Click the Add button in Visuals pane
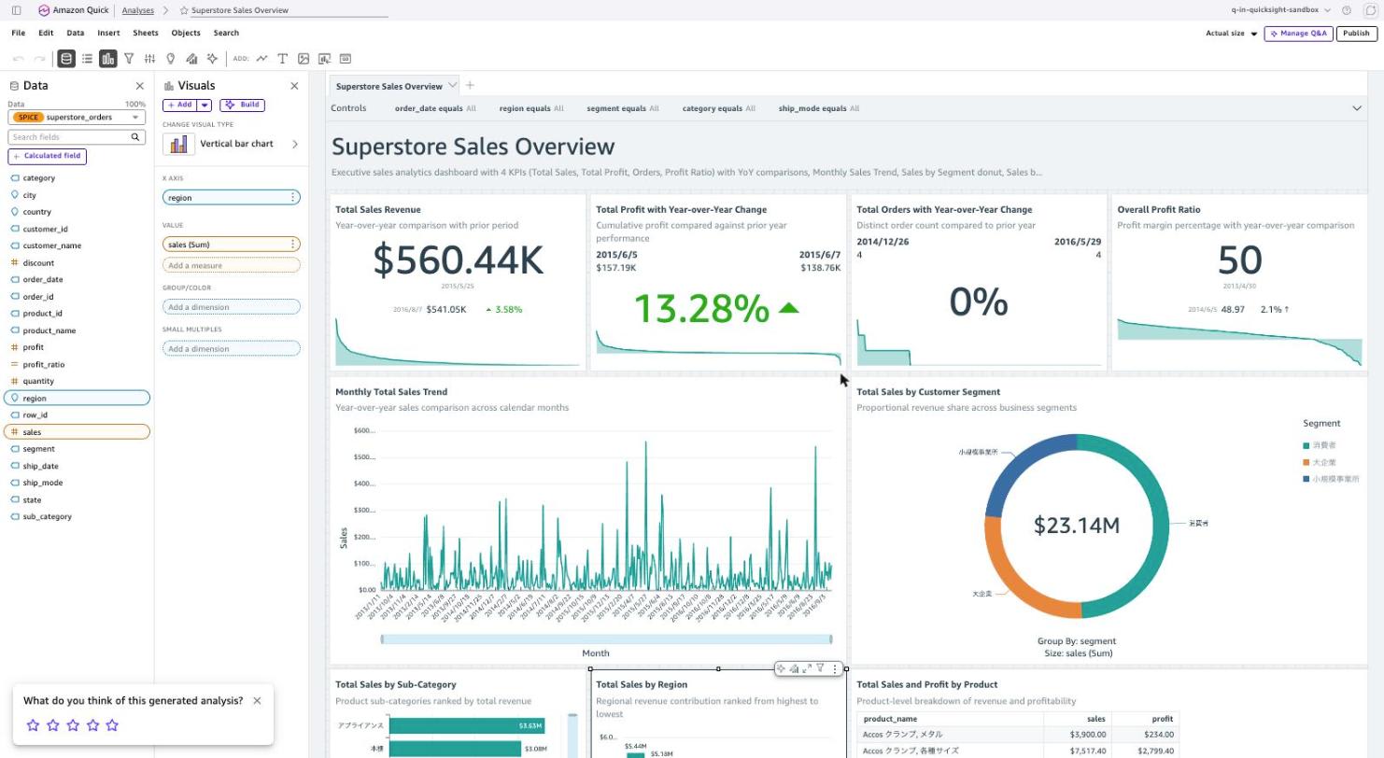1384x758 pixels. point(179,105)
